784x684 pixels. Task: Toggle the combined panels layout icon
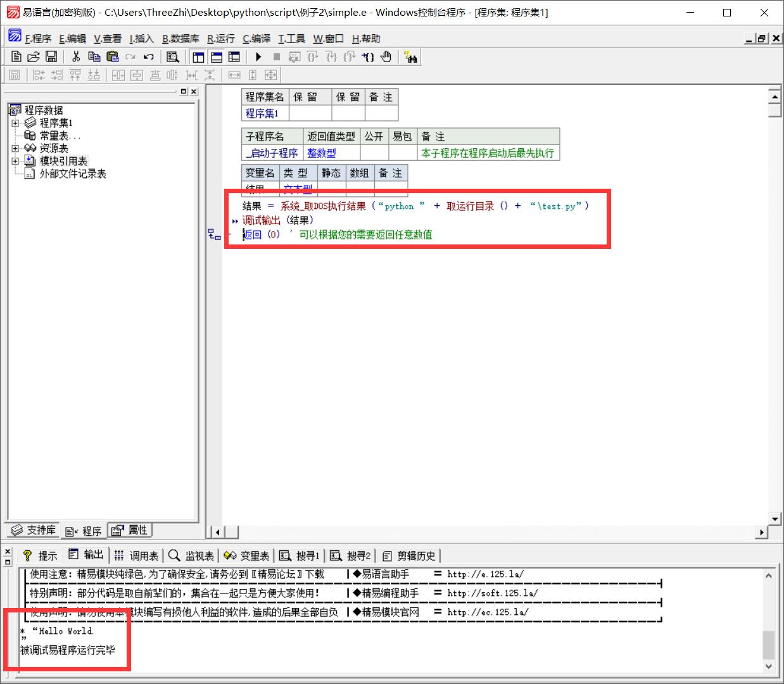pos(234,57)
